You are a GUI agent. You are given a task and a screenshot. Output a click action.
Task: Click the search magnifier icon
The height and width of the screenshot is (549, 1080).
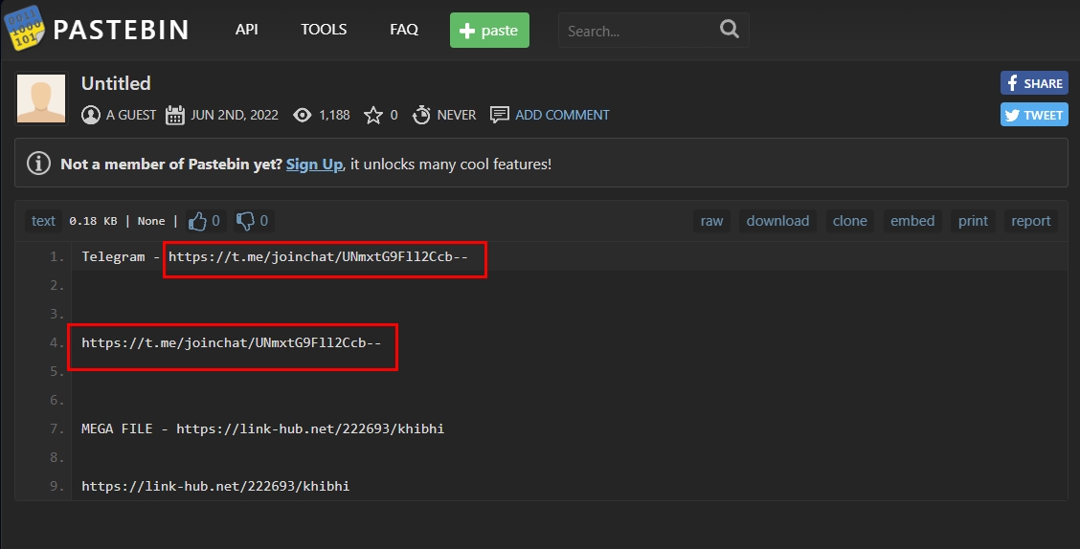click(730, 29)
